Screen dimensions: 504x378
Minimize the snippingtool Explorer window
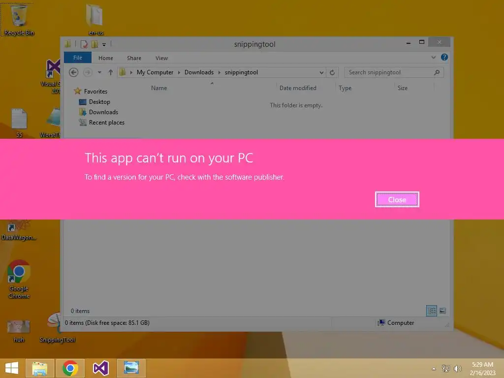tap(408, 42)
